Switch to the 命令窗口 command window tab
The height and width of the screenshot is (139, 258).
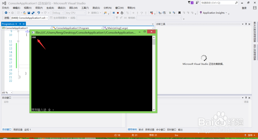161,130
